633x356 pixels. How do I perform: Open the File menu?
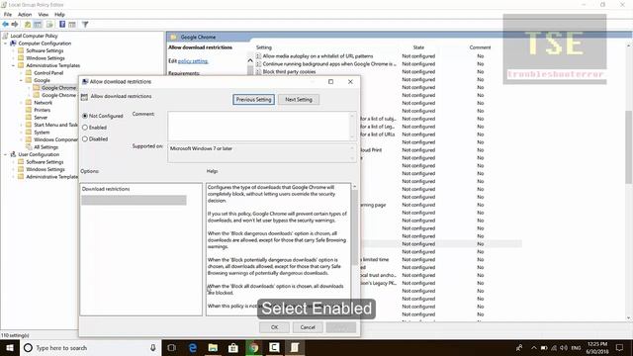click(8, 14)
